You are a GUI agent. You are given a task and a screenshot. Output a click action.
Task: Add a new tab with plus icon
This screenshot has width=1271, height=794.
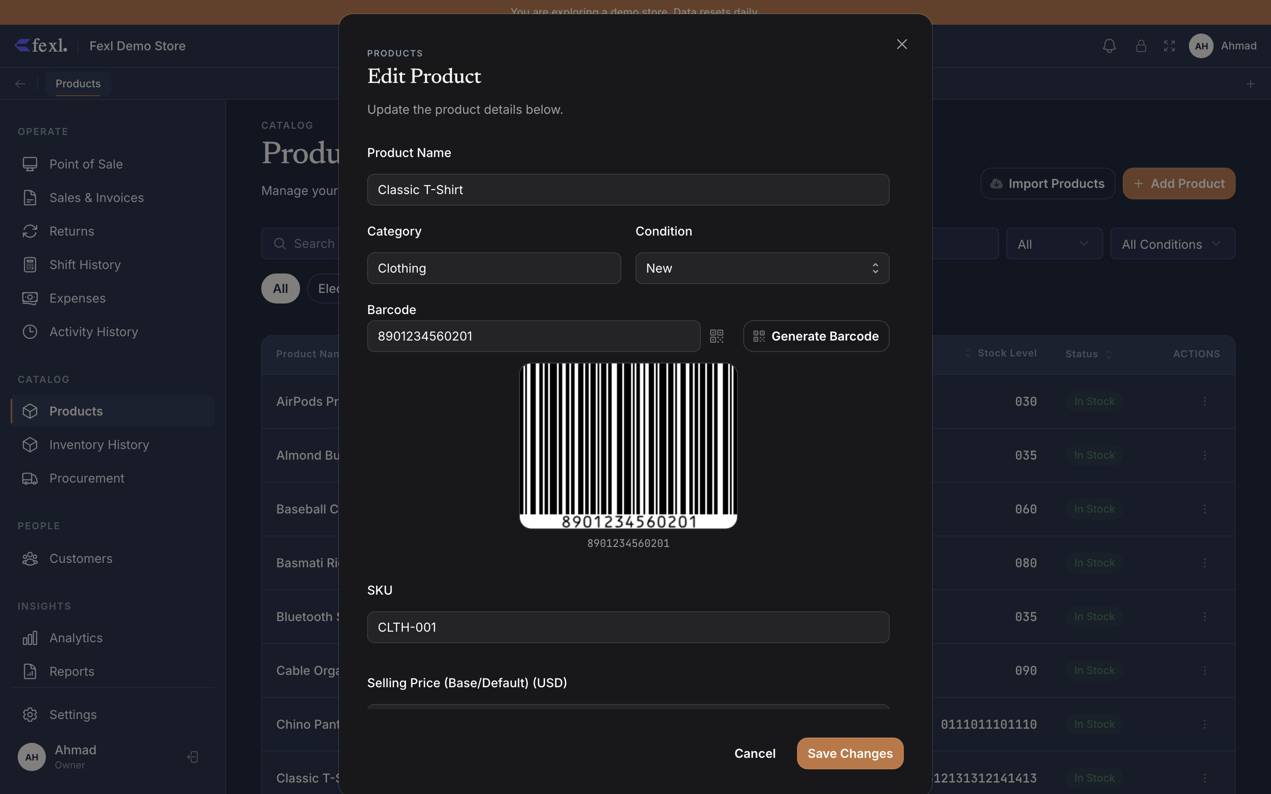tap(1251, 83)
